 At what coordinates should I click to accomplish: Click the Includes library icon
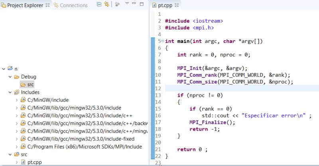click(x=17, y=93)
